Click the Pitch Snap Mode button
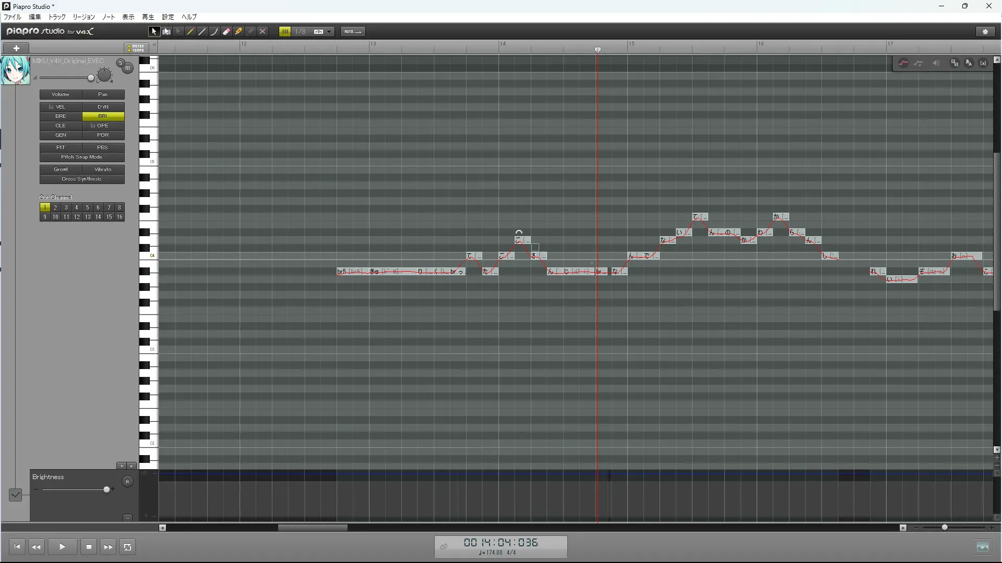 coord(82,157)
